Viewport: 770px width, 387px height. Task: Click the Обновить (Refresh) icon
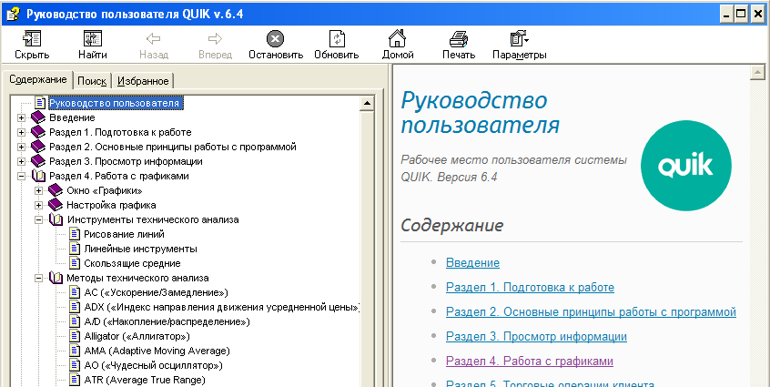[x=337, y=39]
